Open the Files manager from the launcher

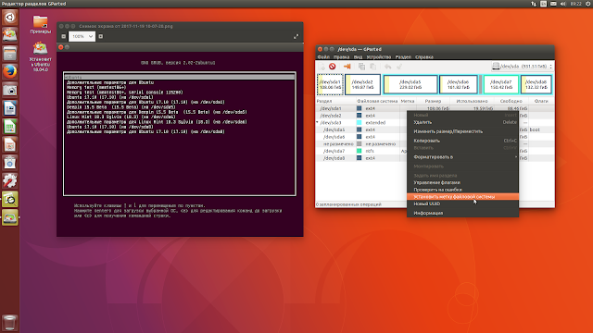pyautogui.click(x=10, y=54)
